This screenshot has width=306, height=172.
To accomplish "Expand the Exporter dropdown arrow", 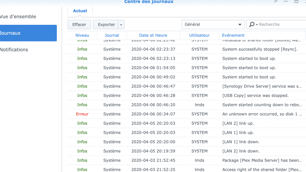I will [121, 24].
